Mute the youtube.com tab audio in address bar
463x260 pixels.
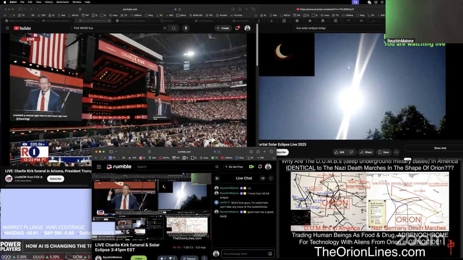pyautogui.click(x=176, y=9)
